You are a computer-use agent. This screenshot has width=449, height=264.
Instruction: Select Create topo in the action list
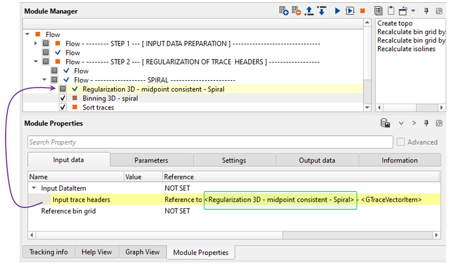(395, 24)
